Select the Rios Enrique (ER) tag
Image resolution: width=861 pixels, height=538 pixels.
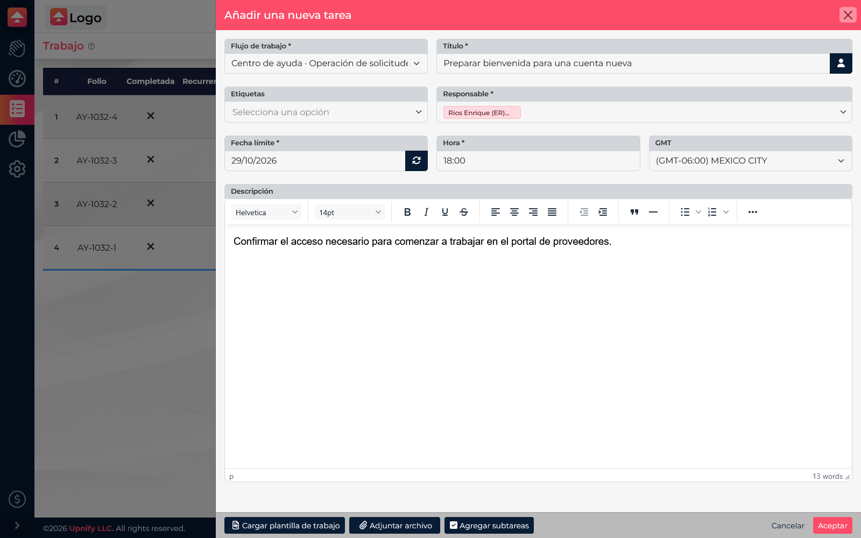[482, 112]
